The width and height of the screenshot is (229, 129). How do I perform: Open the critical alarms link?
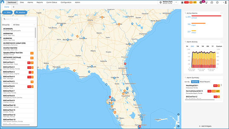pos(194,18)
